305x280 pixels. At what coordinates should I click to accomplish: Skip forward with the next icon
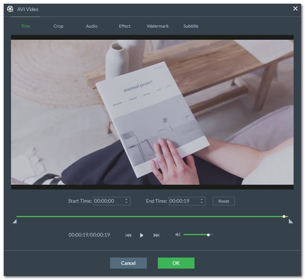pos(156,235)
